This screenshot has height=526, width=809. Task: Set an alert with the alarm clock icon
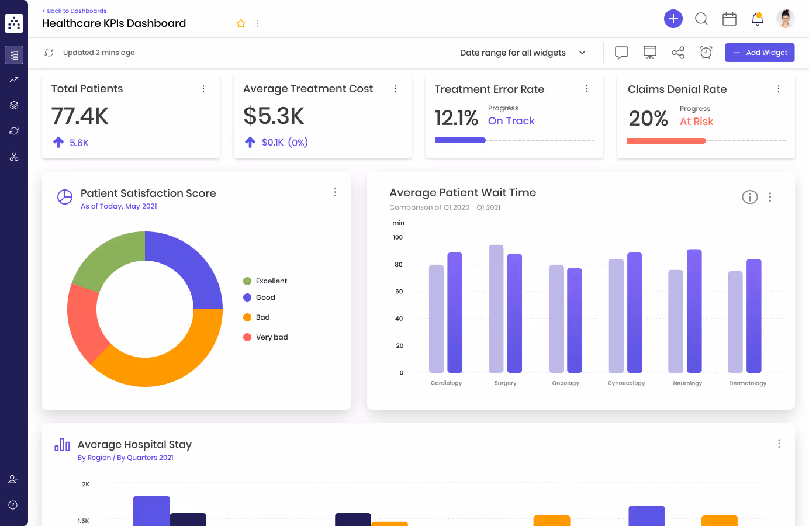[x=706, y=52]
